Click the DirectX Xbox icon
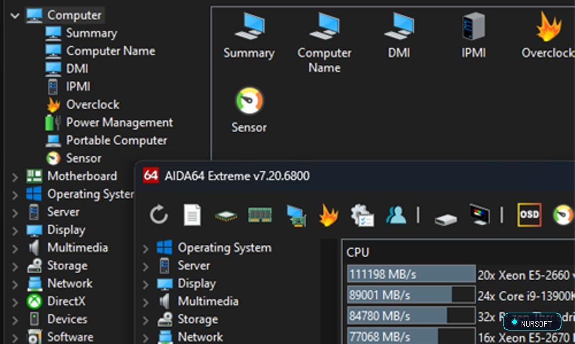The height and width of the screenshot is (344, 575). click(x=34, y=301)
